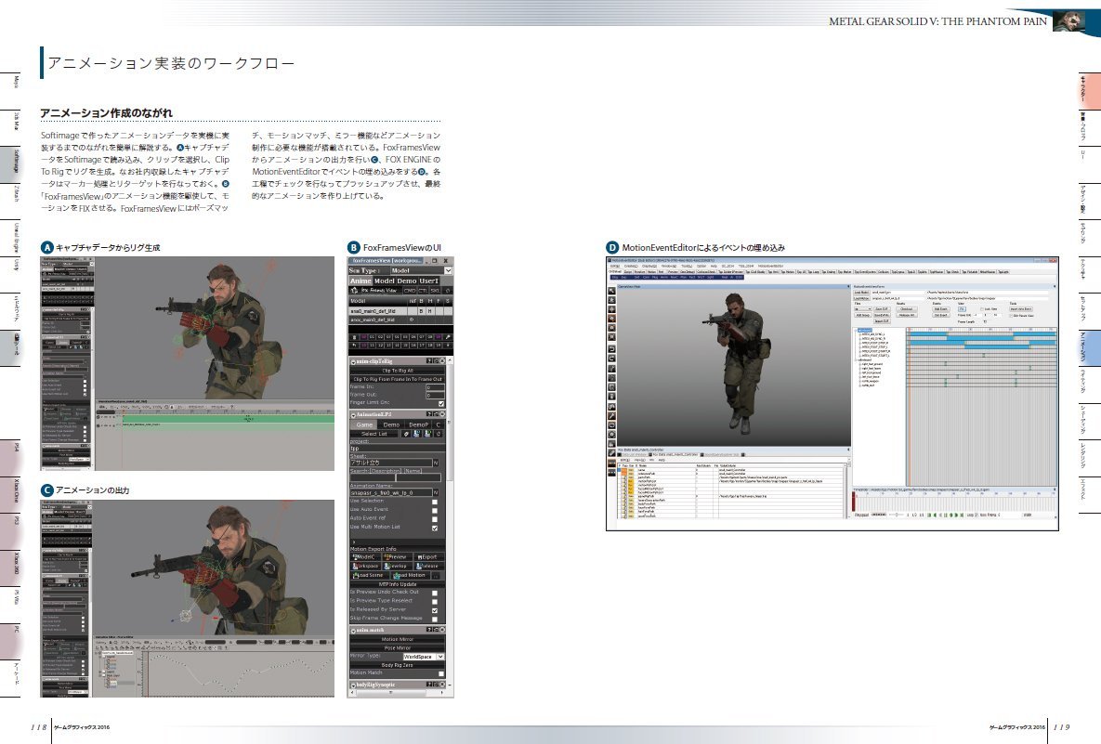The image size is (1101, 744).
Task: Click the Frame In input field
Action: (x=434, y=387)
